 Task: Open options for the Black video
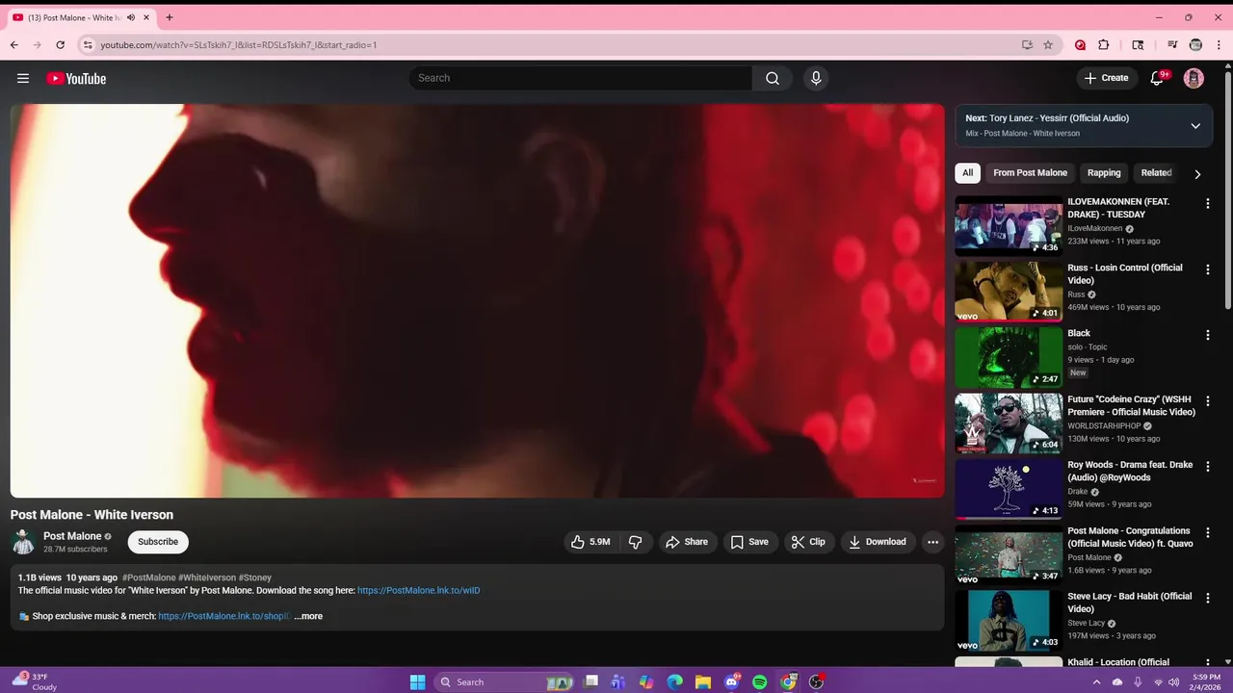(x=1207, y=335)
